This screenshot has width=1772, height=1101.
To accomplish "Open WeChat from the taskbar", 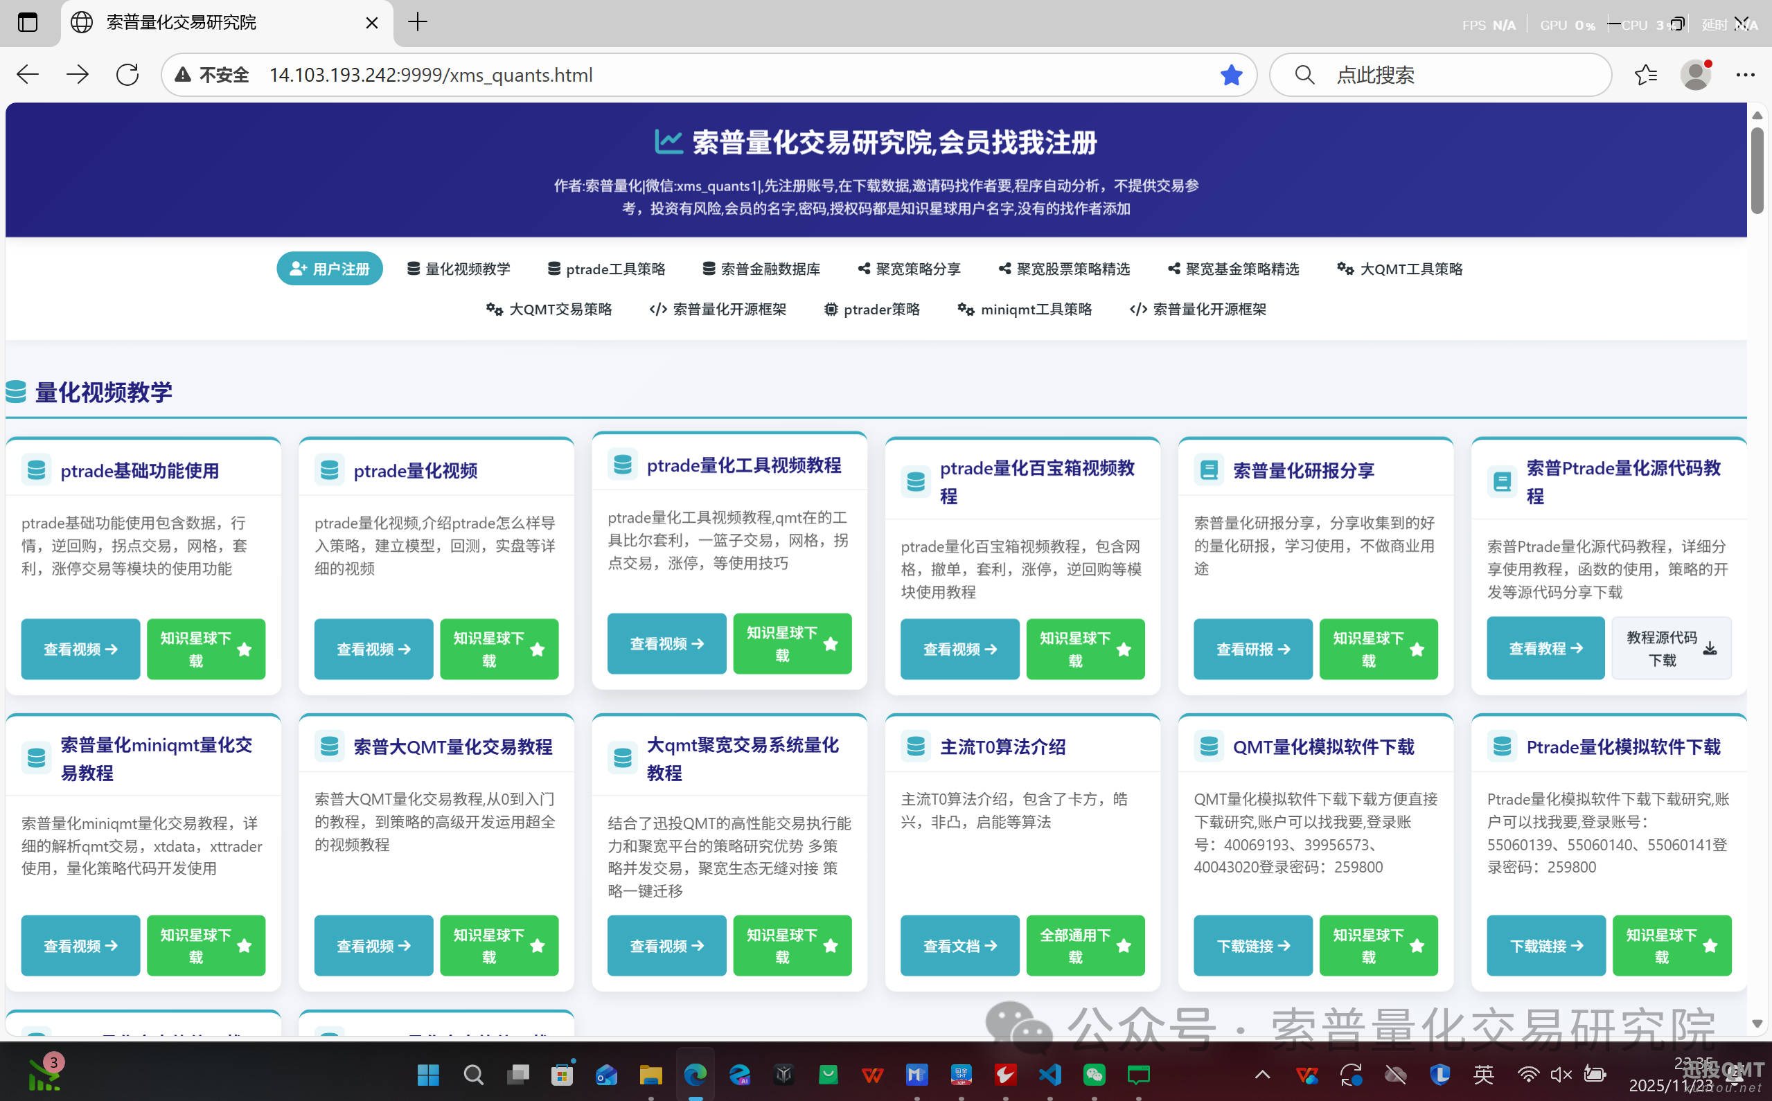I will point(1094,1074).
